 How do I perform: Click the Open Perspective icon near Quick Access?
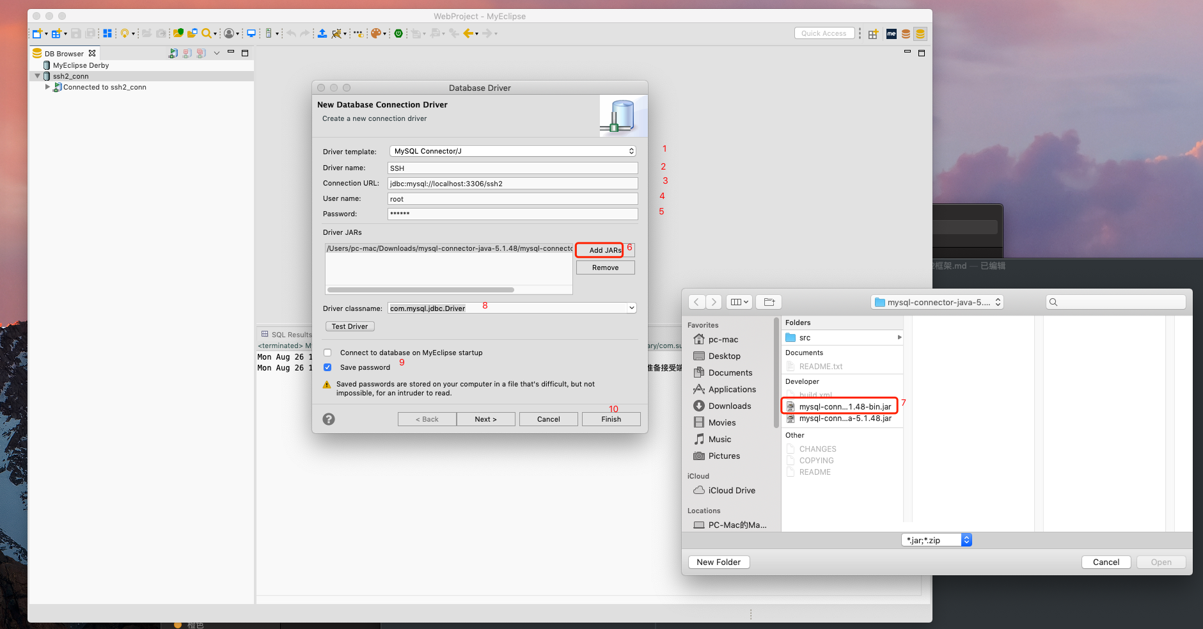pyautogui.click(x=873, y=34)
